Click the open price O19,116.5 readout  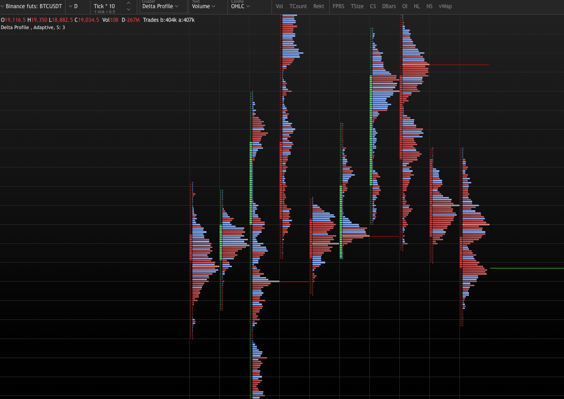[13, 20]
